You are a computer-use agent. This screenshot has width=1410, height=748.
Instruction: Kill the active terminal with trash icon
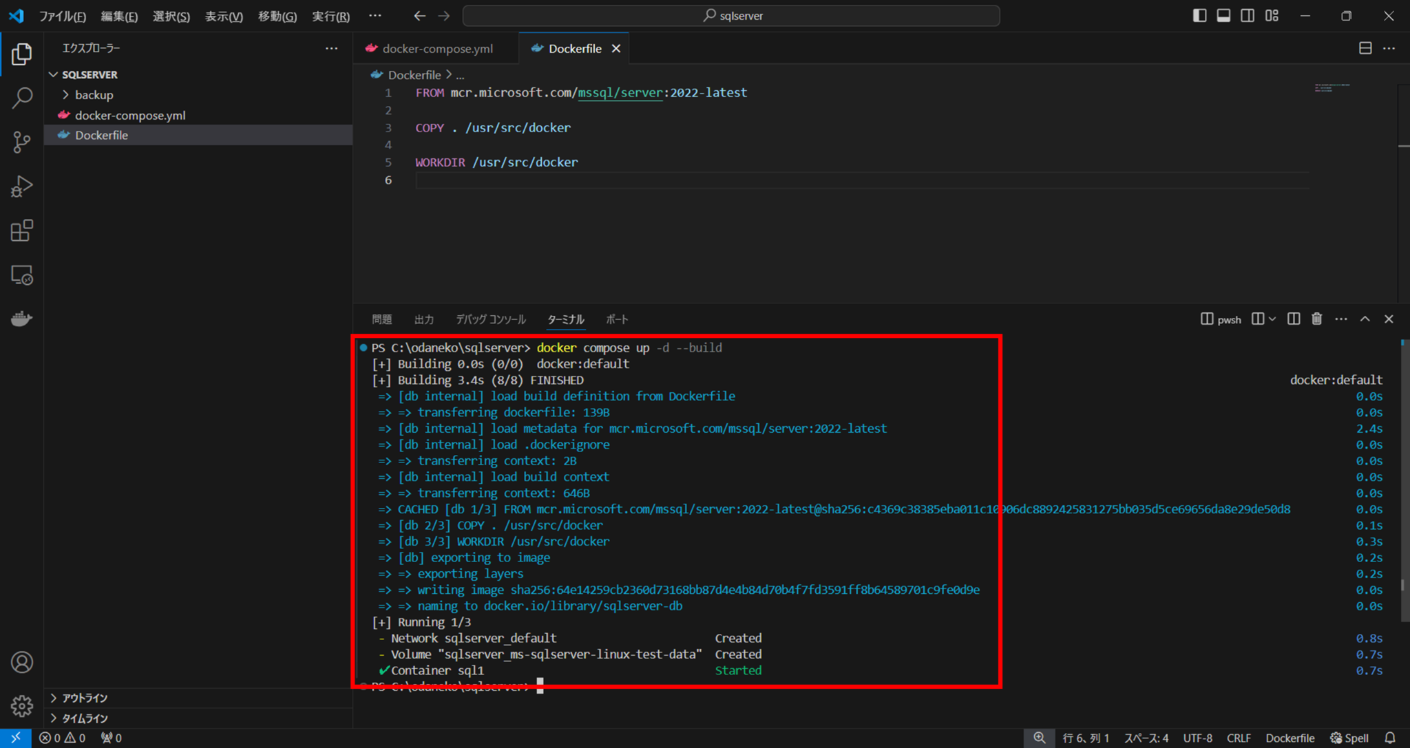[x=1316, y=319]
